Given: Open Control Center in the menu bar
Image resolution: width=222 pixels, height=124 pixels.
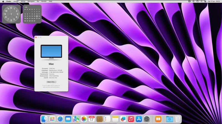Looking at the screenshot, I should tap(205, 1).
